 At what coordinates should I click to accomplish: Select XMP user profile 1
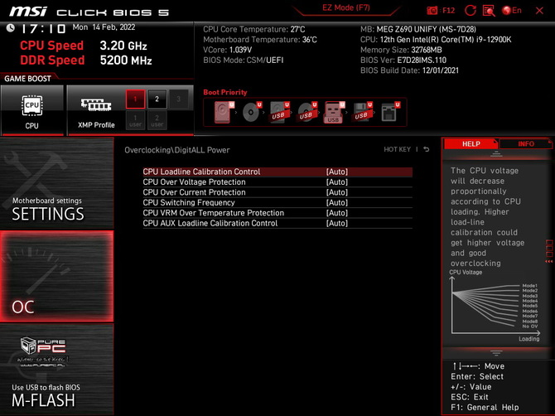pos(135,120)
